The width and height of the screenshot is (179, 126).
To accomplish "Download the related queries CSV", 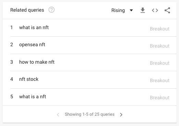I will pyautogui.click(x=143, y=10).
